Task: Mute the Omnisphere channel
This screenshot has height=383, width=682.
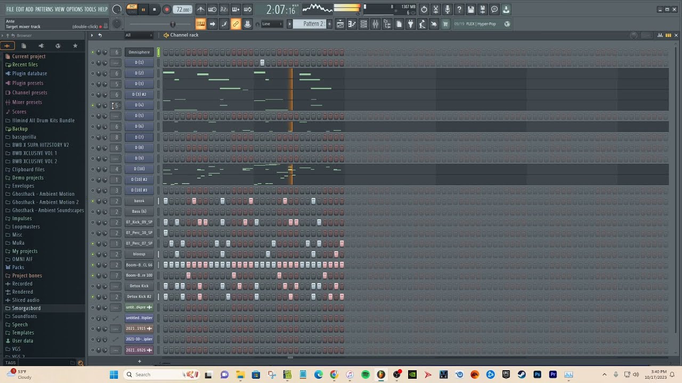Action: (93, 52)
